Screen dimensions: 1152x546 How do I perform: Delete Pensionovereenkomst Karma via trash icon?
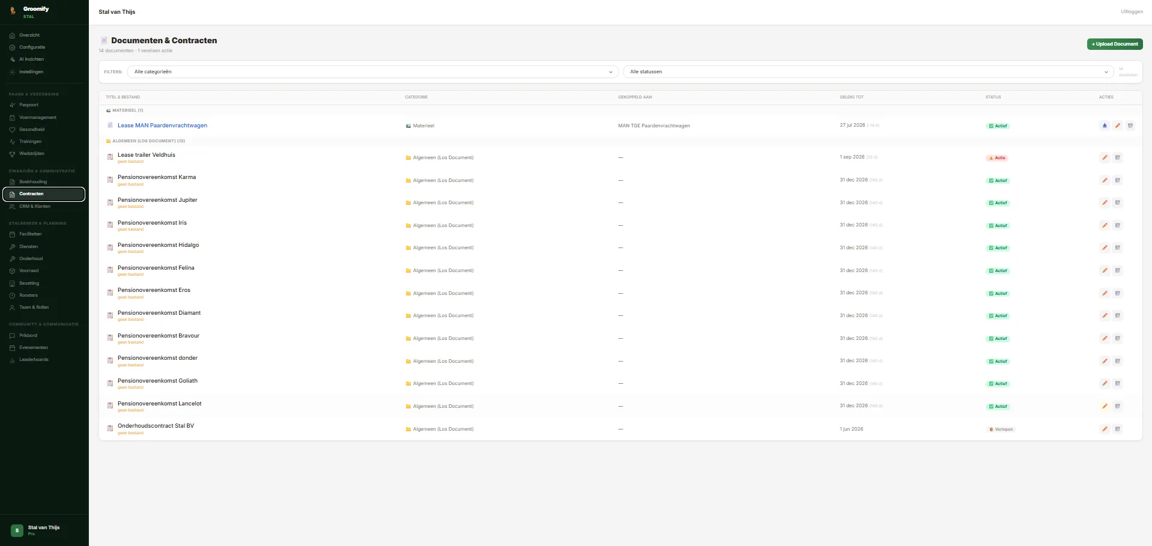[1118, 180]
